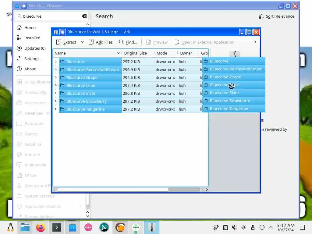Select Bluecurve folder in archive list

click(90, 62)
